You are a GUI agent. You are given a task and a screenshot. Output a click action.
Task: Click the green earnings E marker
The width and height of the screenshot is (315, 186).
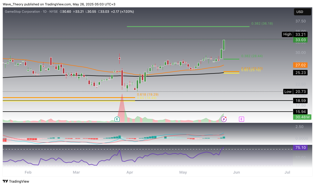click(x=117, y=119)
